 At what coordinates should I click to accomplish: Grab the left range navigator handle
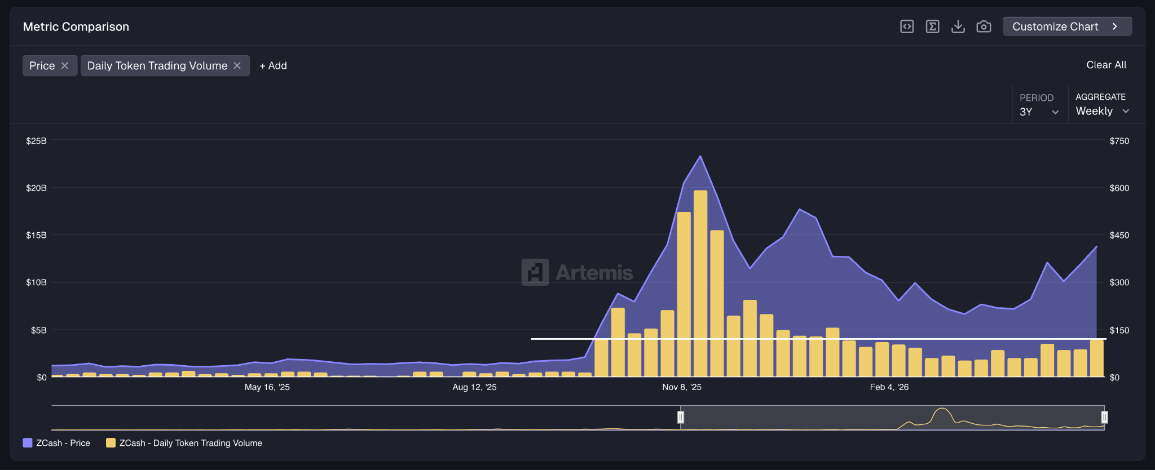(681, 417)
